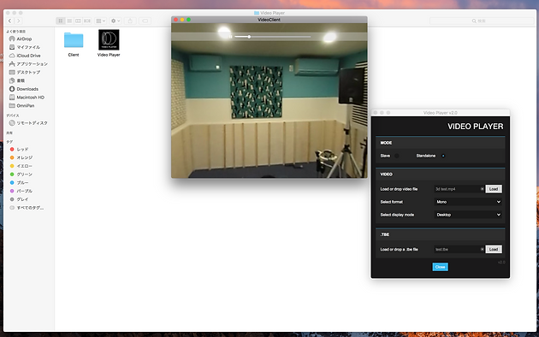Image resolution: width=539 pixels, height=337 pixels.
Task: Open Macintosh HD in the sidebar
Action: tap(29, 98)
